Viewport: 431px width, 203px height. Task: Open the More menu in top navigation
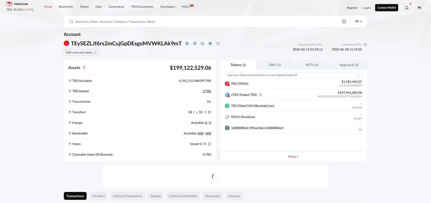(x=186, y=7)
